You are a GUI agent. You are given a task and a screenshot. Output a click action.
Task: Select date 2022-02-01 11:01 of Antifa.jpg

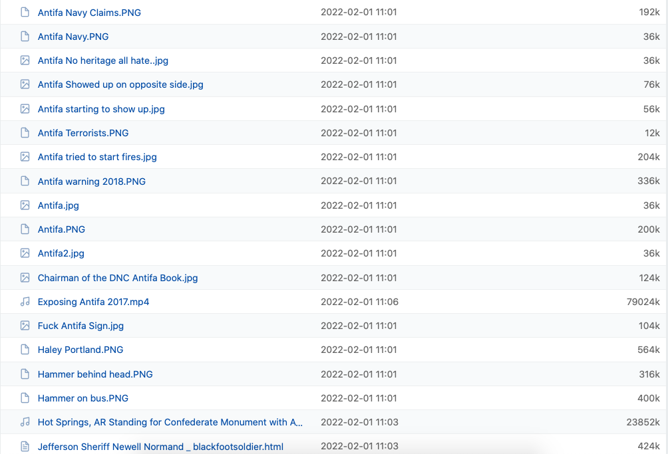click(x=359, y=205)
